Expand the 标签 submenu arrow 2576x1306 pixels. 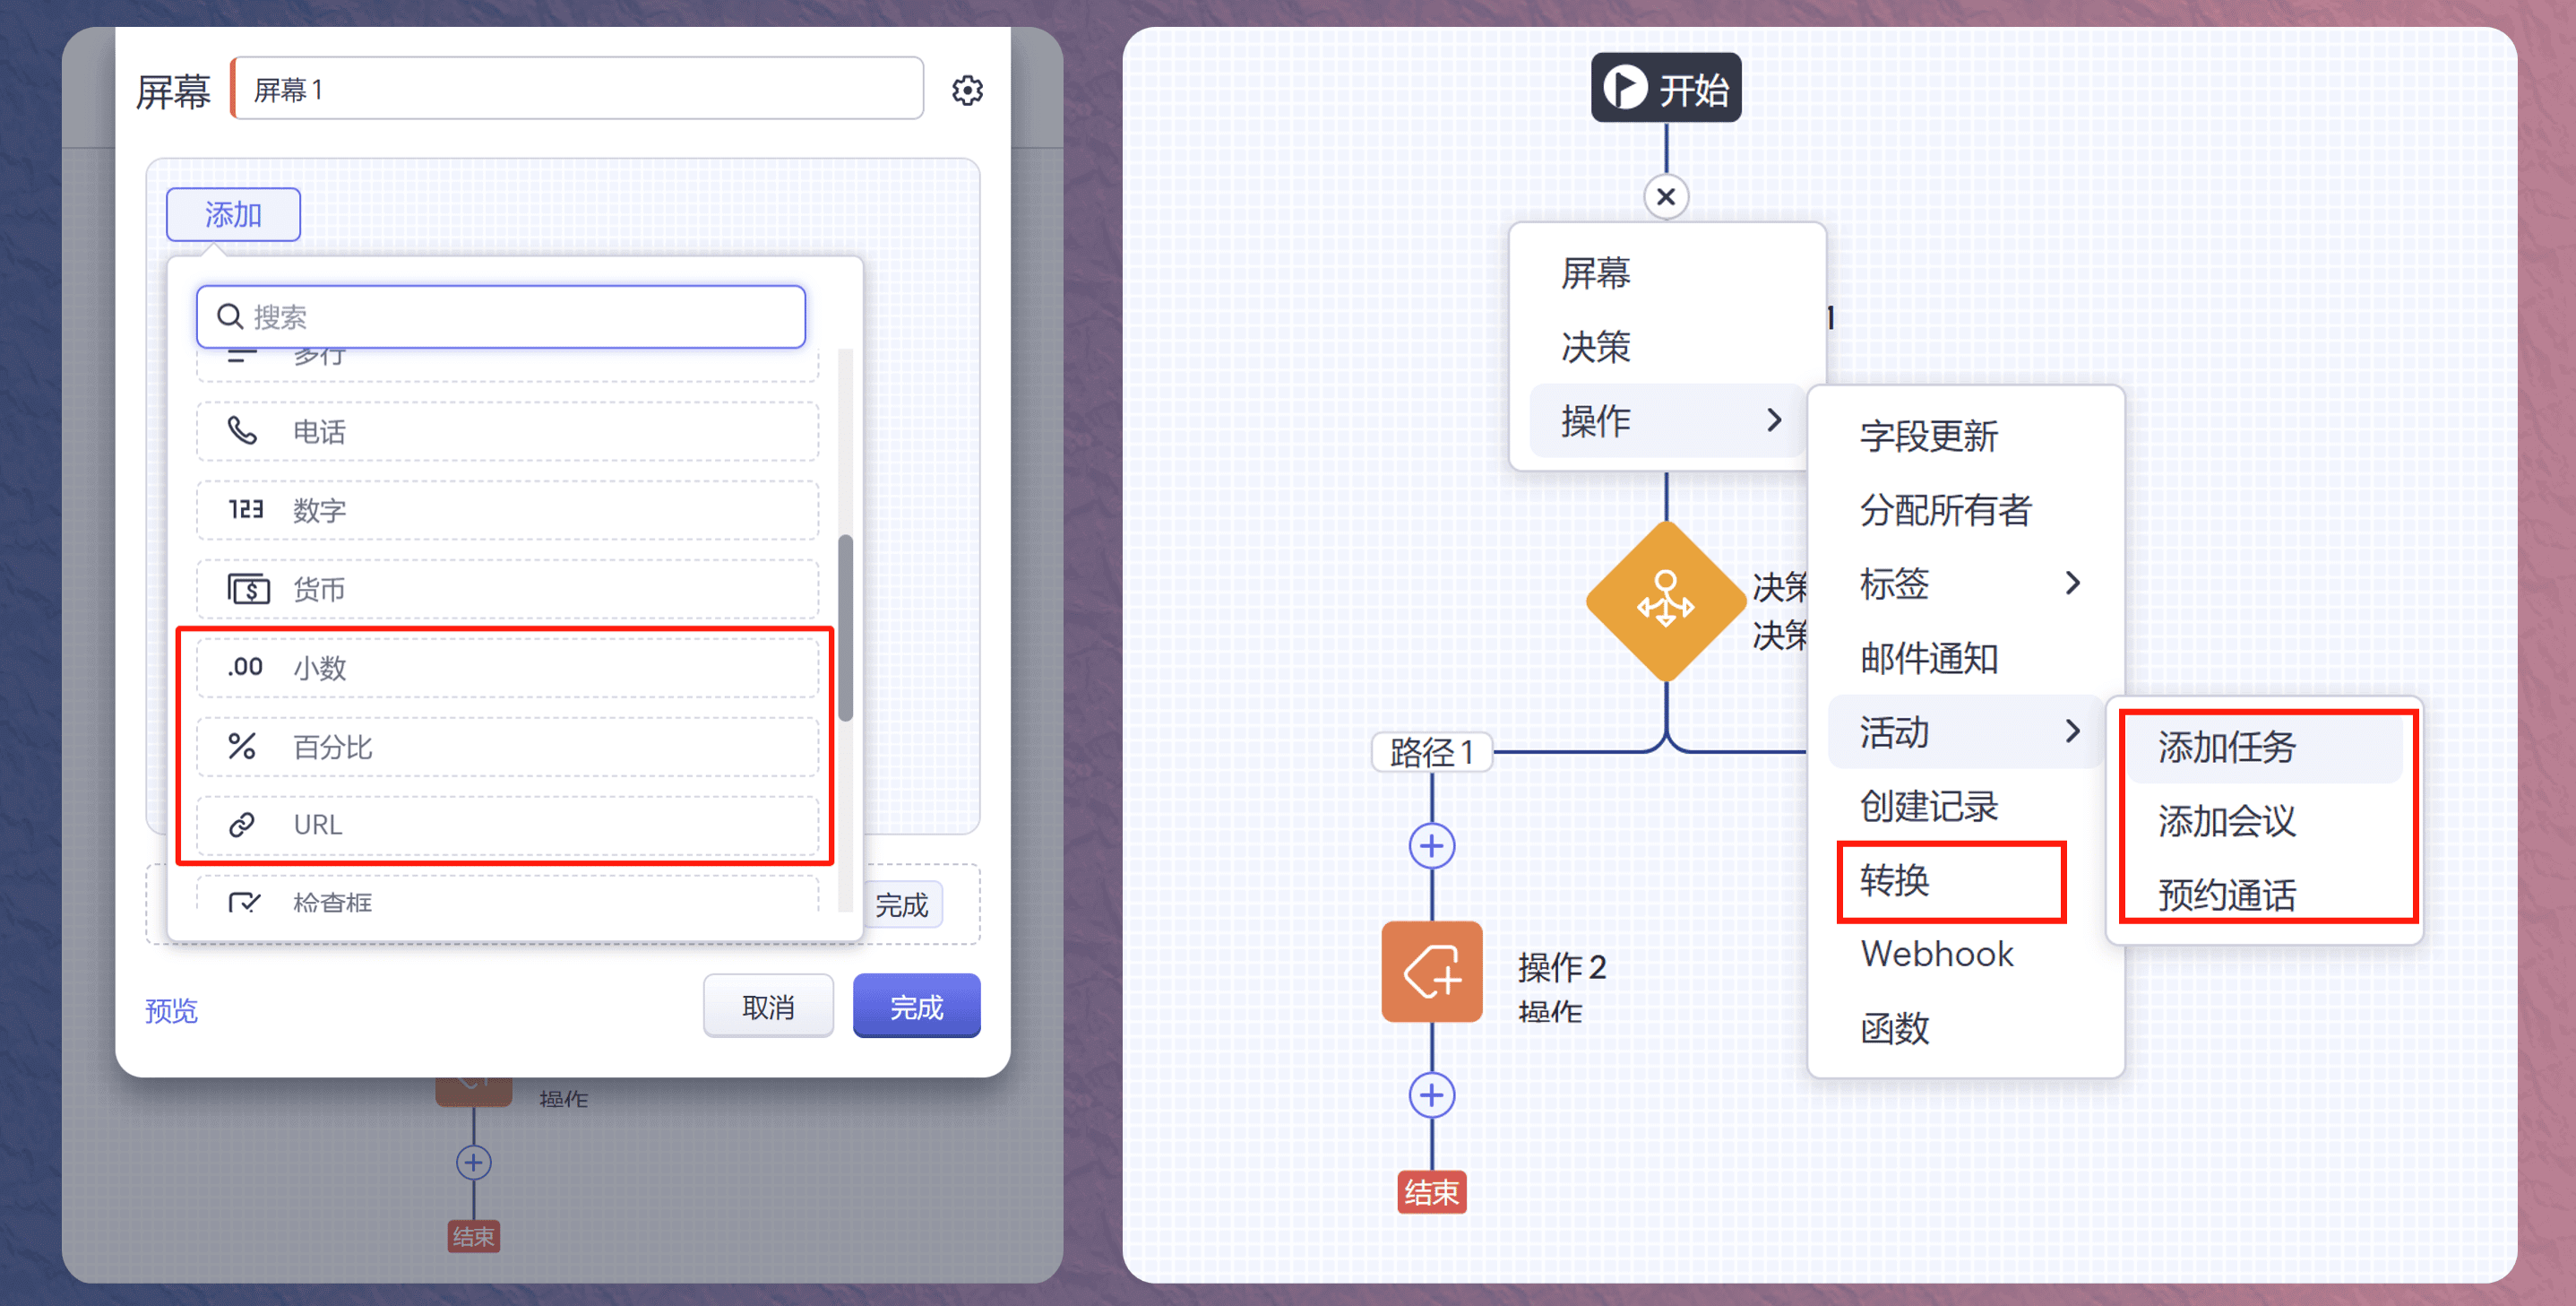(x=2072, y=584)
